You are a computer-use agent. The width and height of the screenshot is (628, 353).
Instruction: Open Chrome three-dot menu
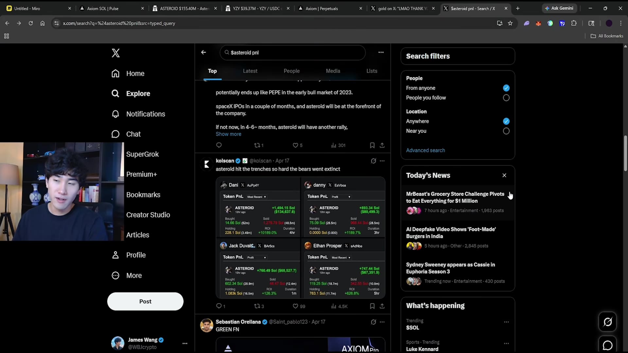tap(620, 23)
